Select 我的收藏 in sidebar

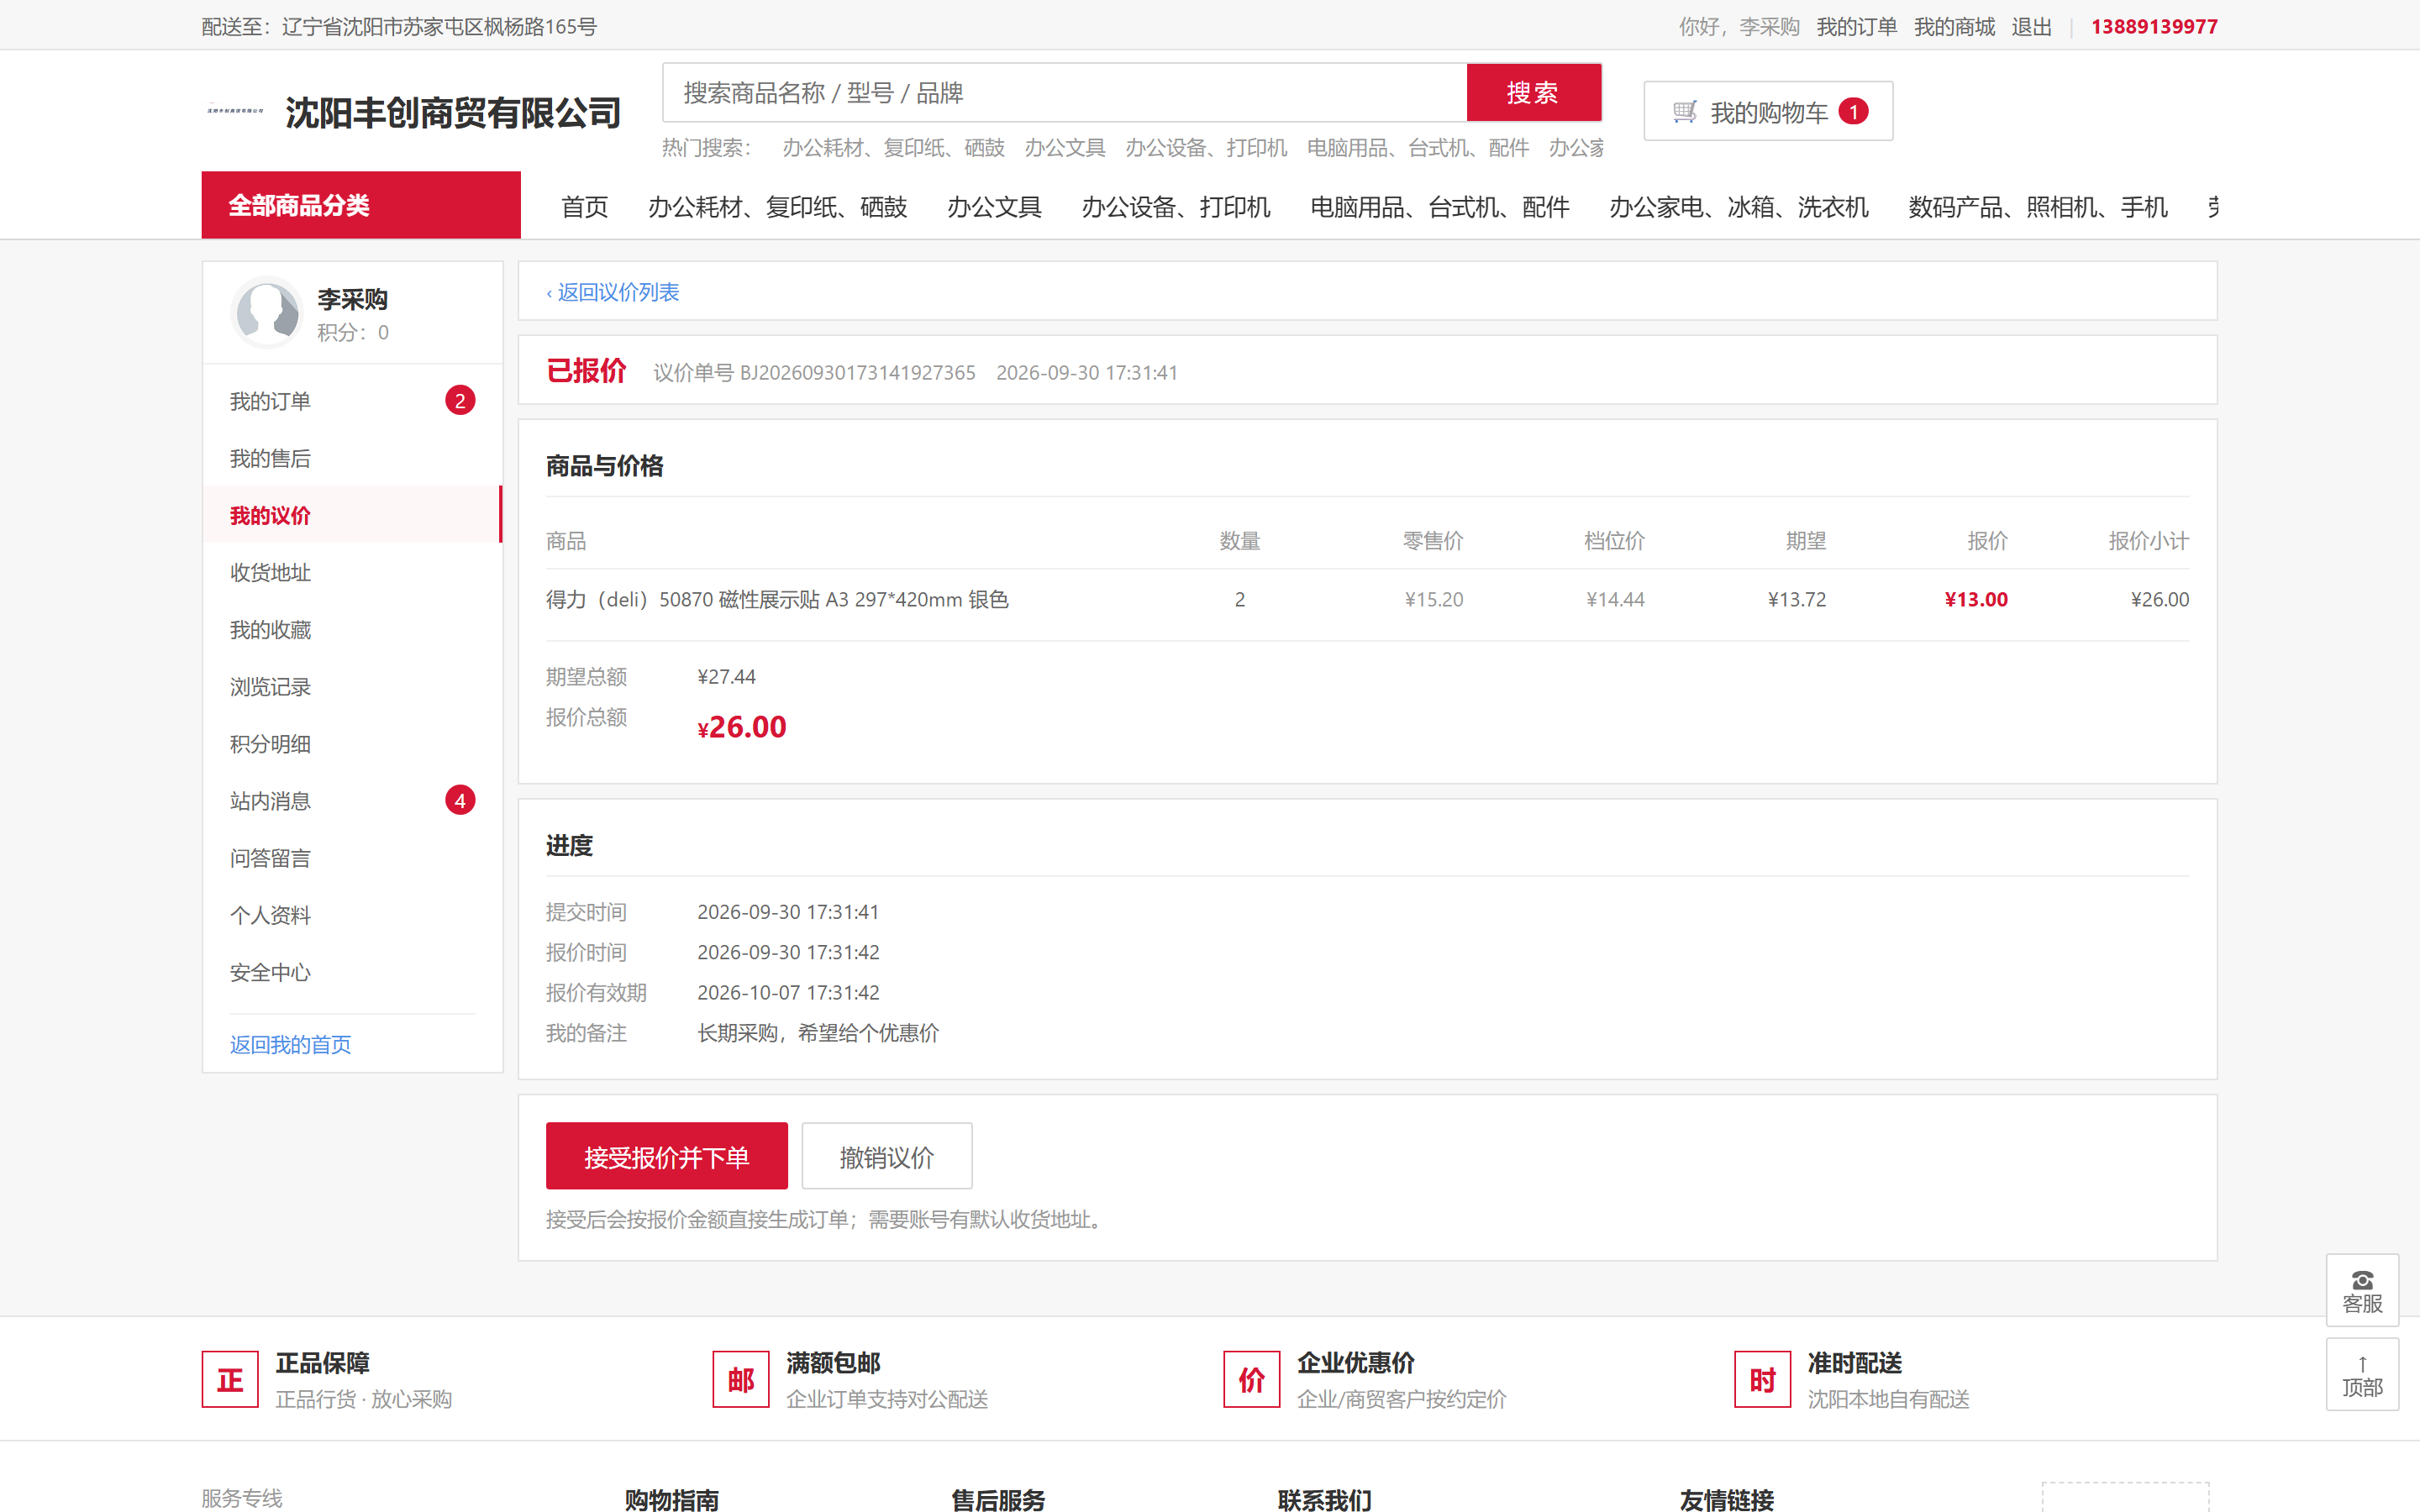click(352, 630)
